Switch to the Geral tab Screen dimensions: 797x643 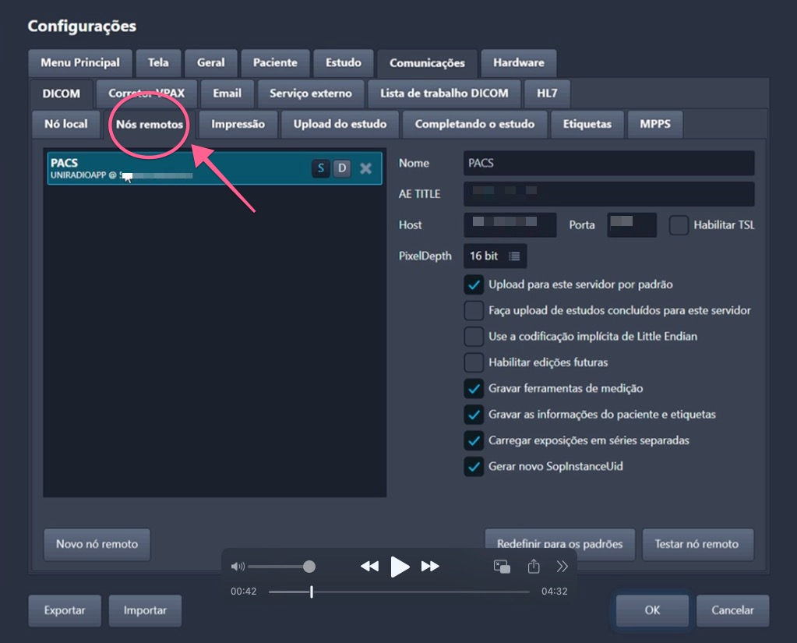[211, 63]
